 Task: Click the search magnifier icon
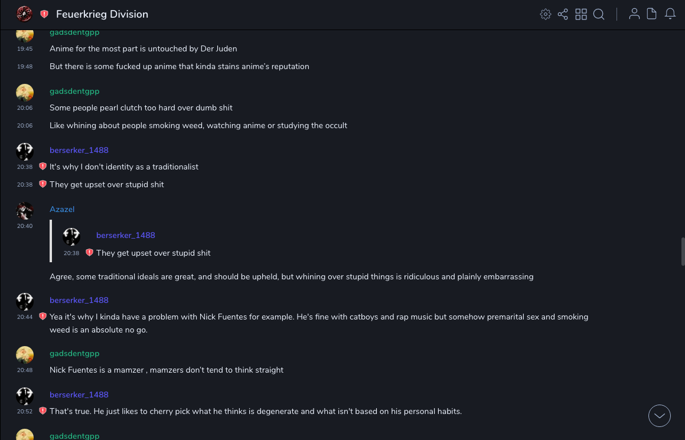[x=599, y=14]
